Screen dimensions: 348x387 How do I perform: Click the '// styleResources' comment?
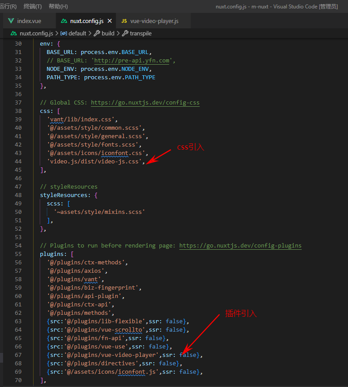click(x=68, y=187)
